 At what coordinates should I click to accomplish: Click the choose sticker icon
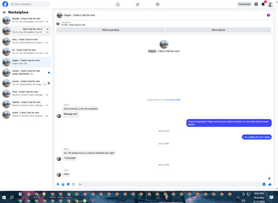pos(68,184)
